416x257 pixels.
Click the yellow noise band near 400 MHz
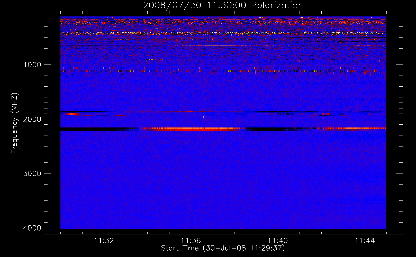[223, 33]
